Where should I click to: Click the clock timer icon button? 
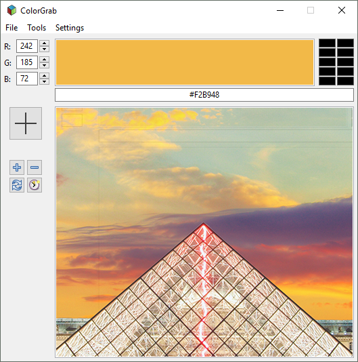(x=35, y=185)
